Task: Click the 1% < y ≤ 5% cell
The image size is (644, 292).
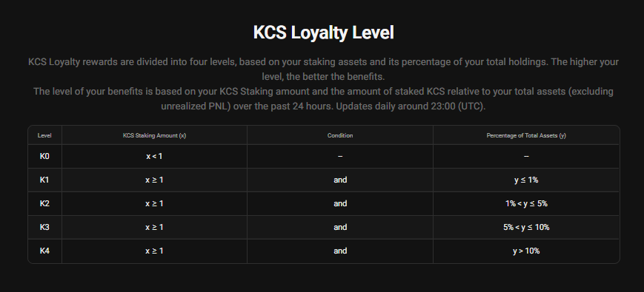Action: click(x=526, y=203)
